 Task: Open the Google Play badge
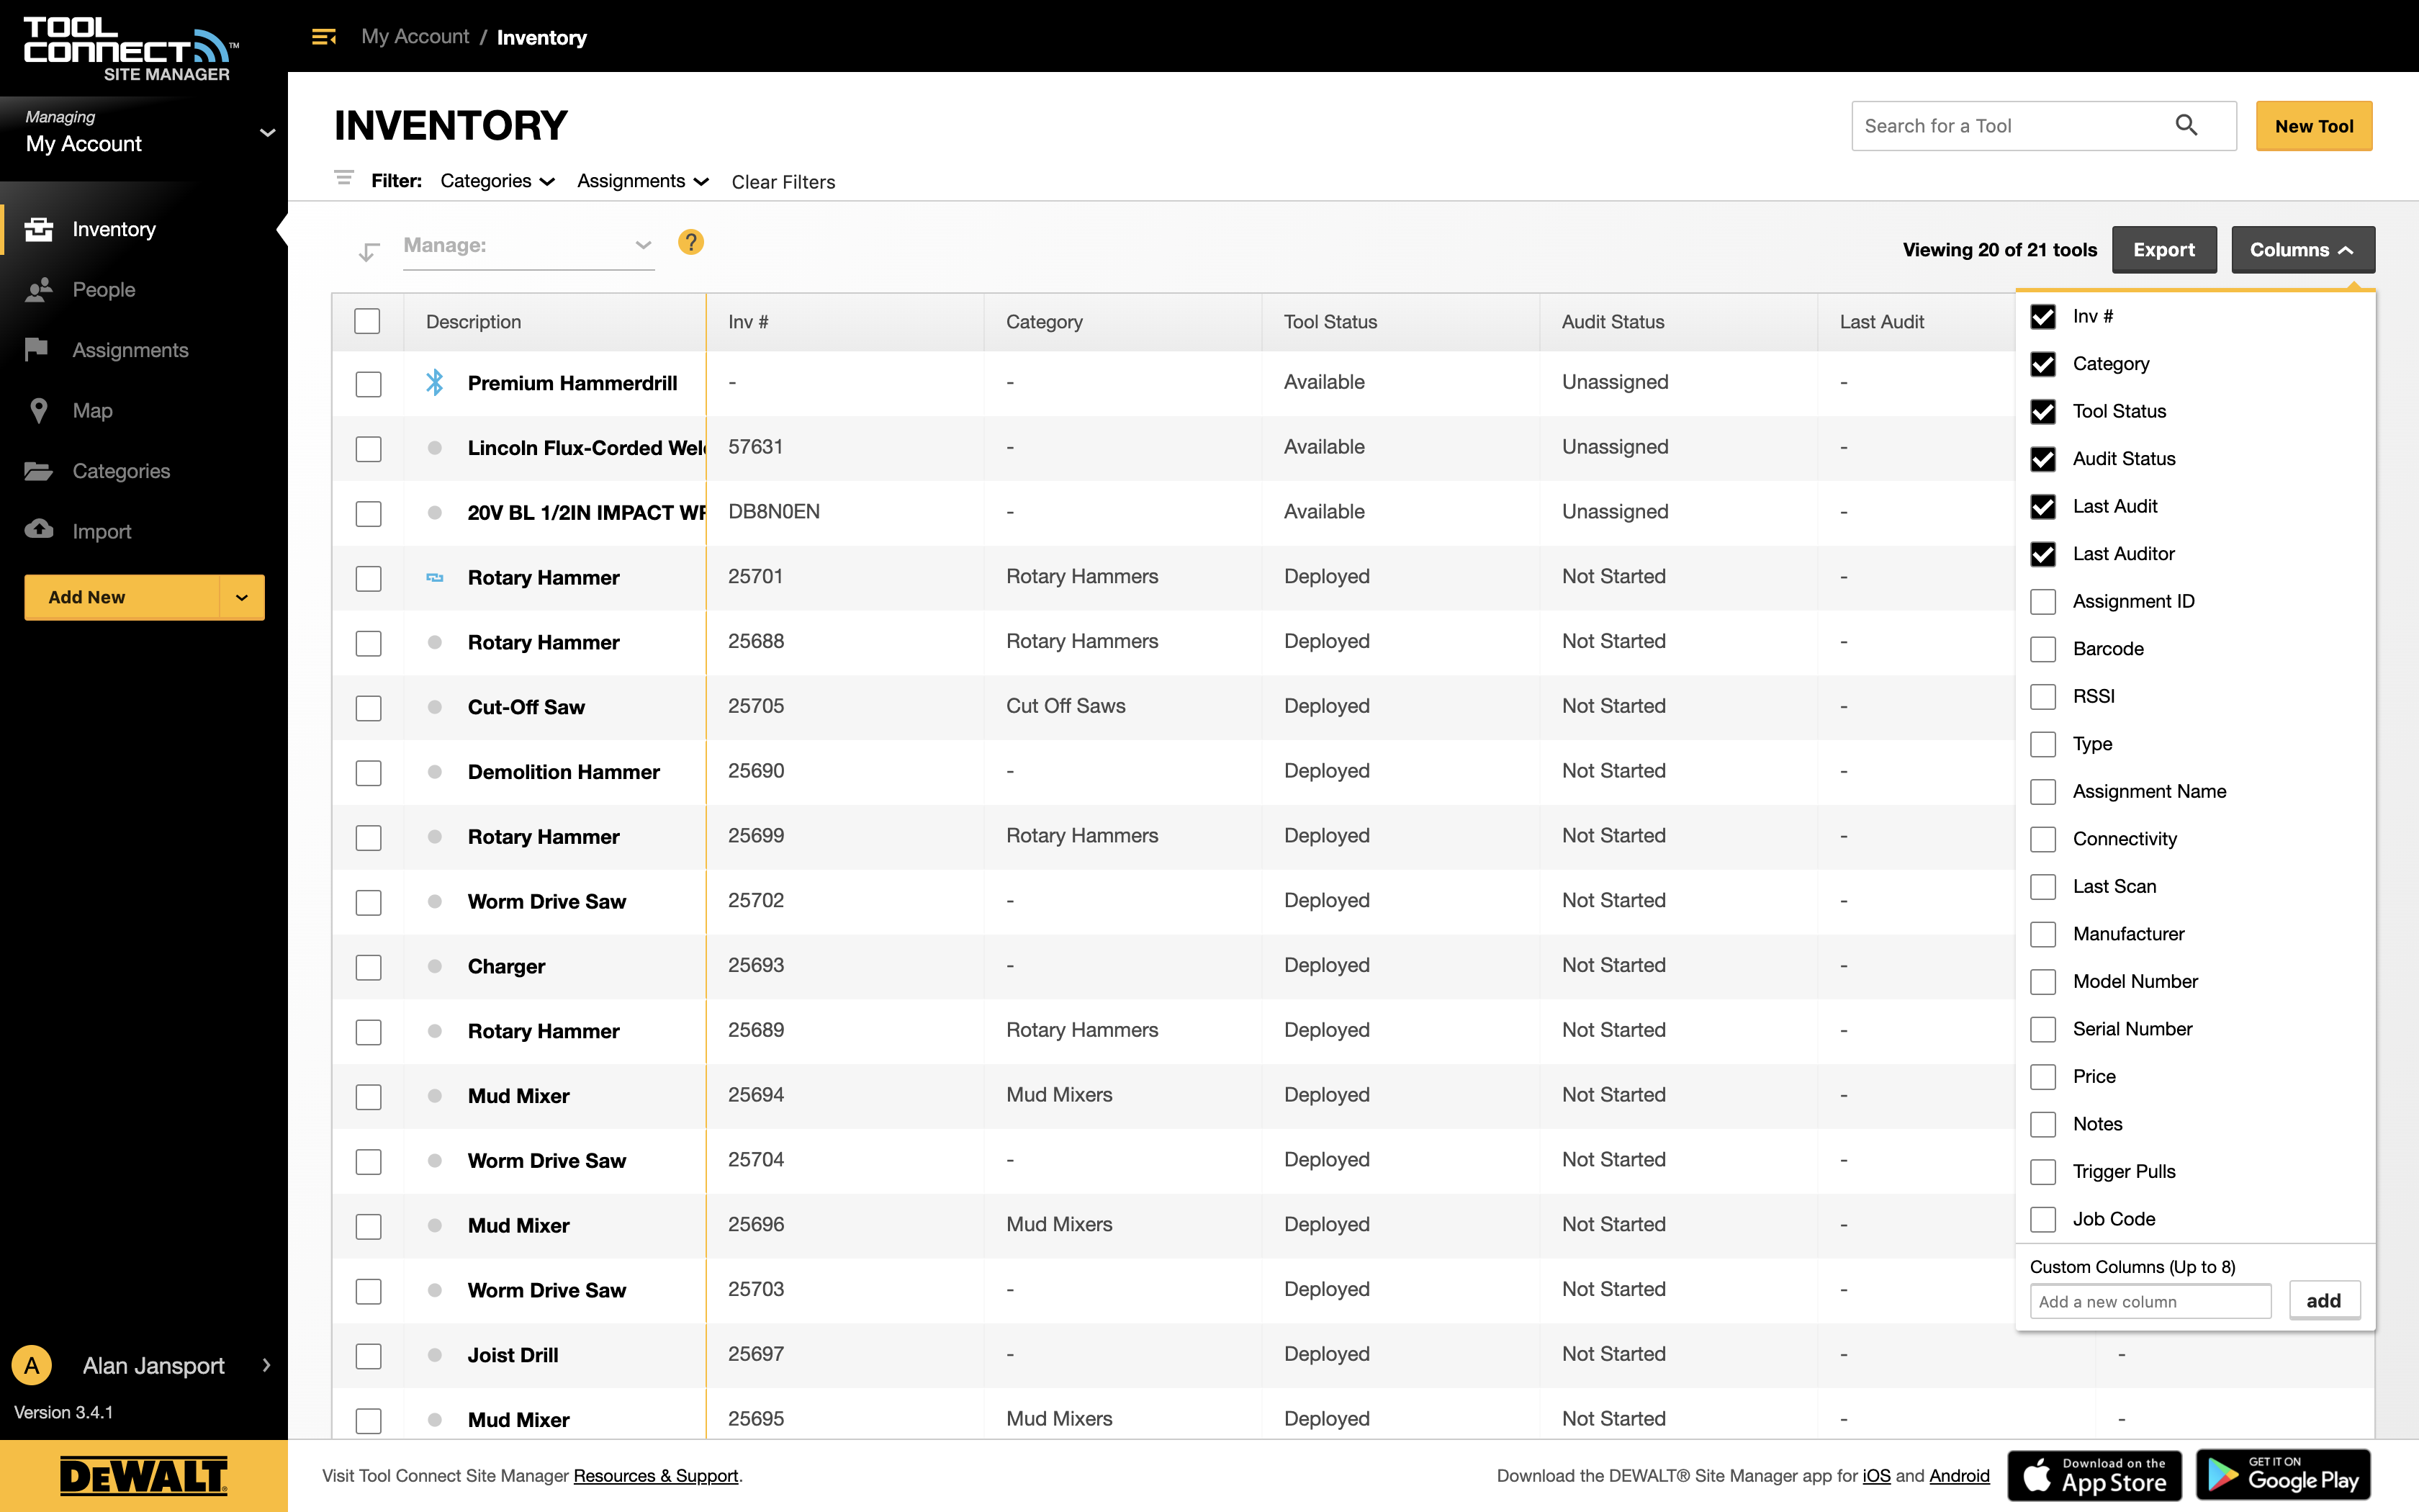2283,1475
